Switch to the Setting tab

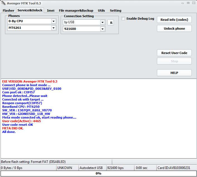click(x=115, y=11)
